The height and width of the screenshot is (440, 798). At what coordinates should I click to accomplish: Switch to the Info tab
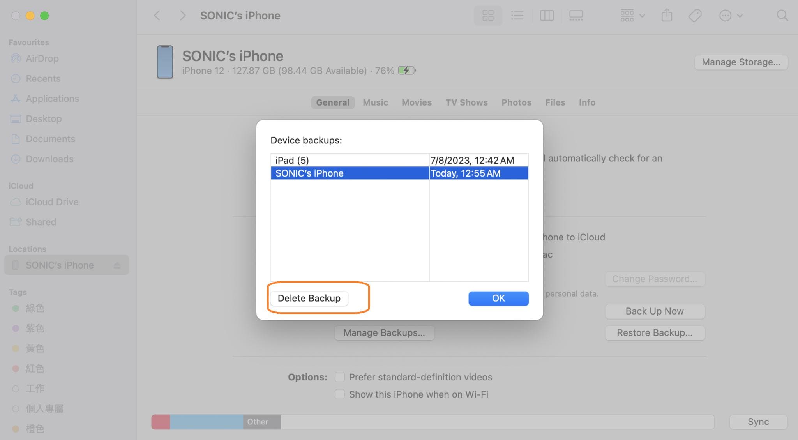coord(587,102)
